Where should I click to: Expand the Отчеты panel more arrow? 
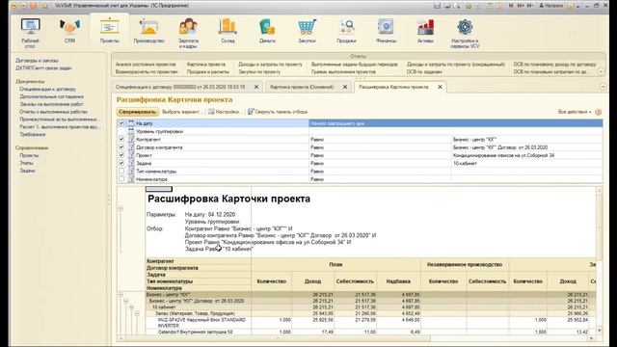pyautogui.click(x=601, y=72)
